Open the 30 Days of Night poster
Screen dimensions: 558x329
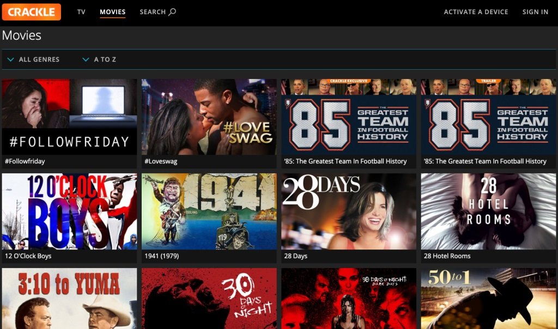click(209, 298)
